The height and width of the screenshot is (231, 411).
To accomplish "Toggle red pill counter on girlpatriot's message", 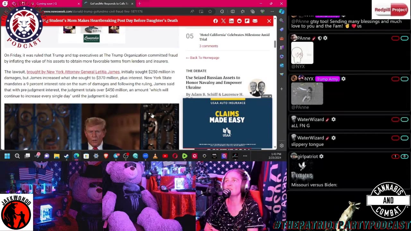I will point(395,157).
